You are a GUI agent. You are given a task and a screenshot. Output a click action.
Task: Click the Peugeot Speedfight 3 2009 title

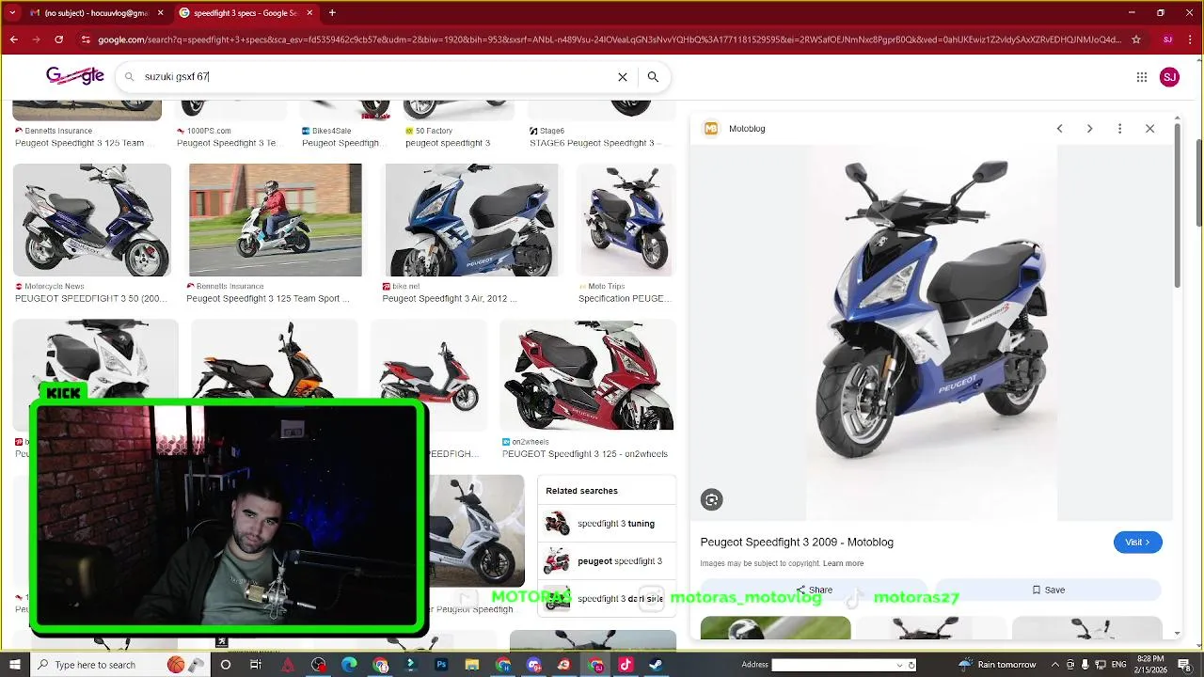797,543
